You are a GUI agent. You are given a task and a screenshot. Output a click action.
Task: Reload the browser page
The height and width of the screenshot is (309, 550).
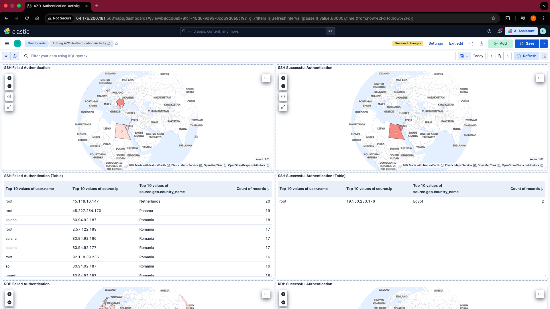(x=27, y=18)
